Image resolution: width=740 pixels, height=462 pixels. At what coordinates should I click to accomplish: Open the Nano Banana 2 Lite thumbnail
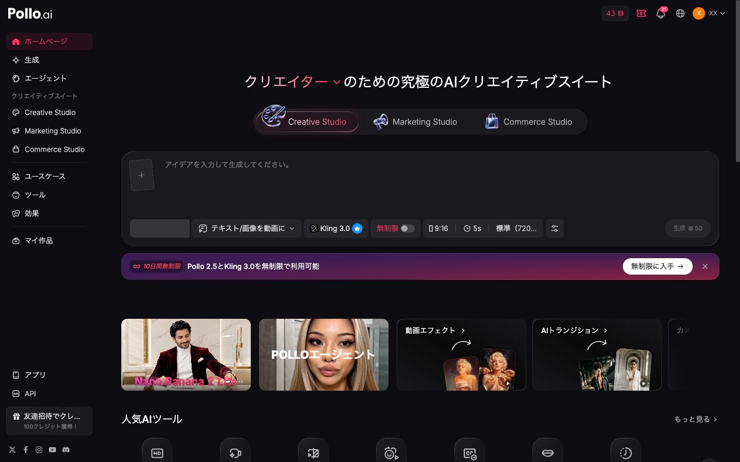186,355
